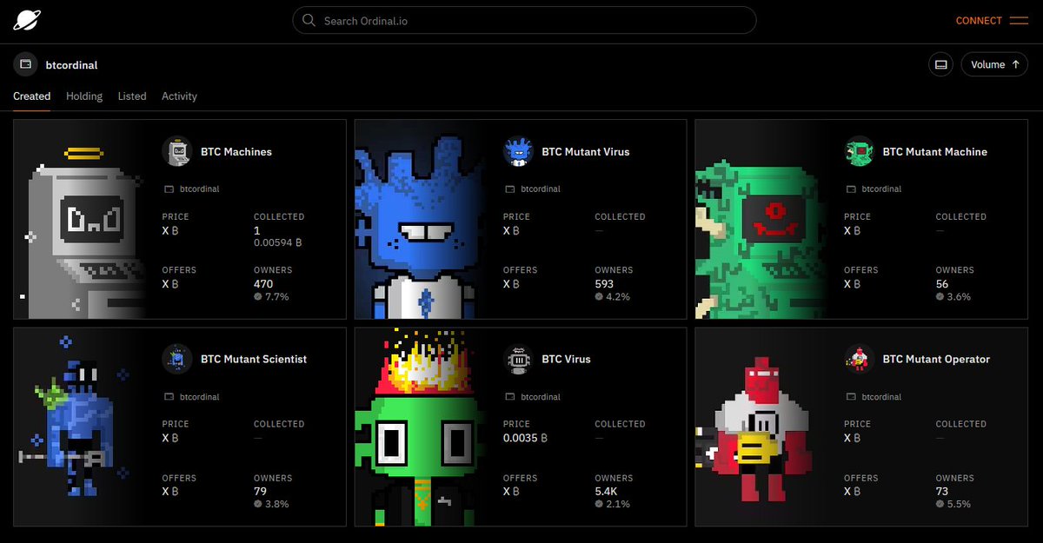The width and height of the screenshot is (1043, 543).
Task: Open the BTC Mutant Scientist collection title
Action: pos(254,359)
